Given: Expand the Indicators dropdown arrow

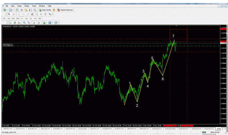Looking at the screenshot, I should coord(46,23).
